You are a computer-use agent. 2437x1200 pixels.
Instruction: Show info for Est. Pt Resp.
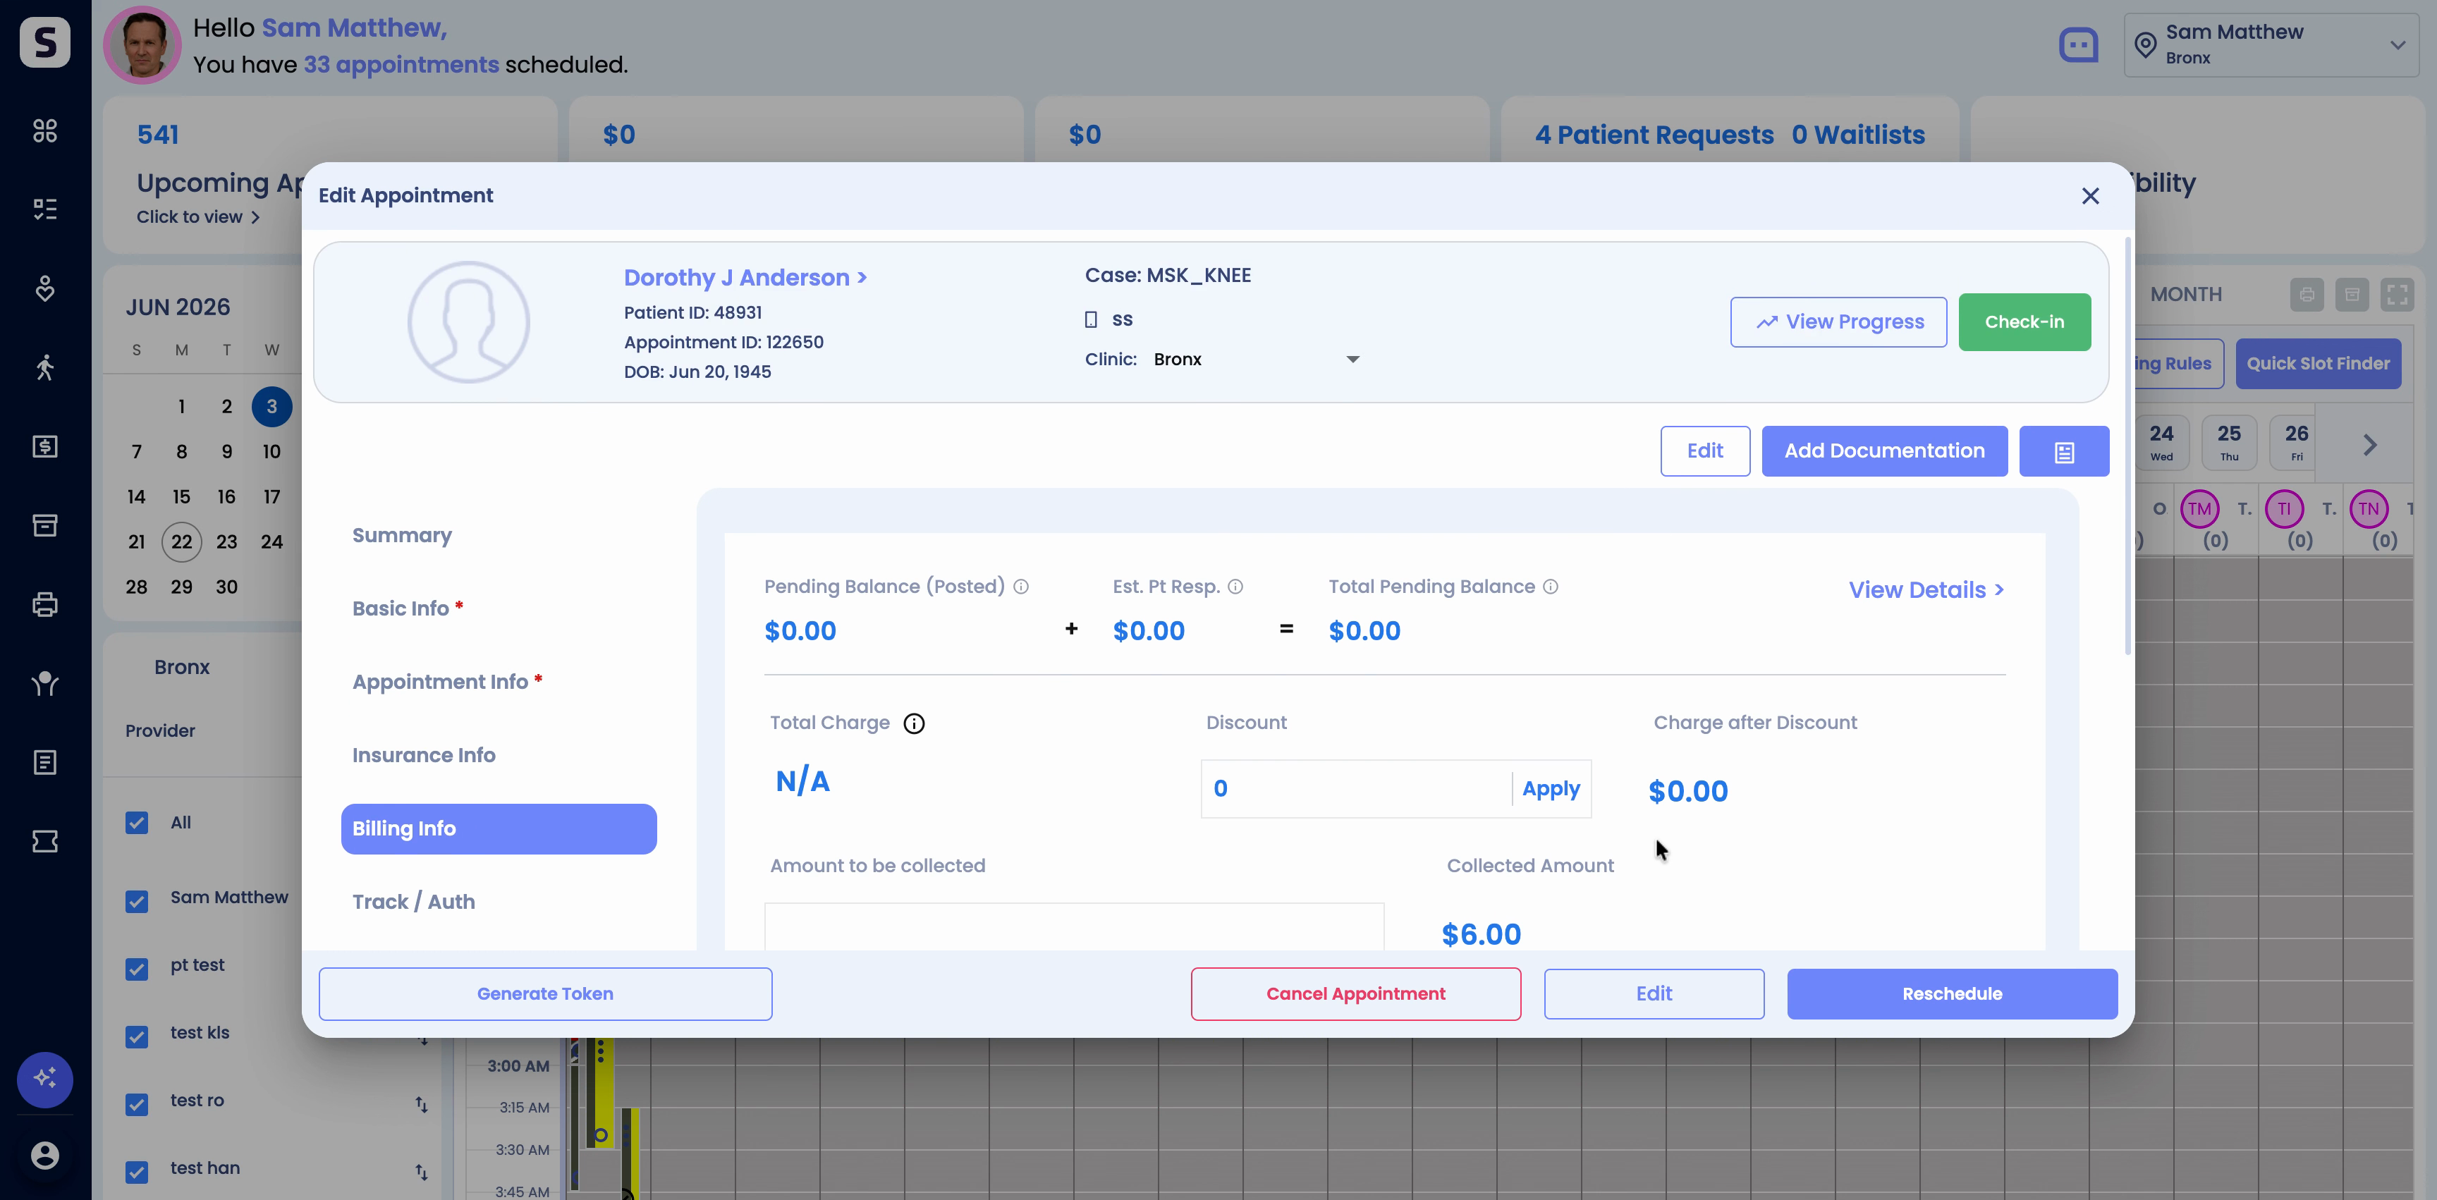(1235, 587)
